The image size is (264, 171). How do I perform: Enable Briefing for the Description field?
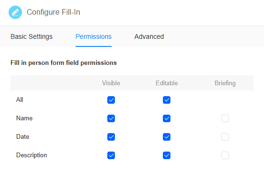[225, 155]
